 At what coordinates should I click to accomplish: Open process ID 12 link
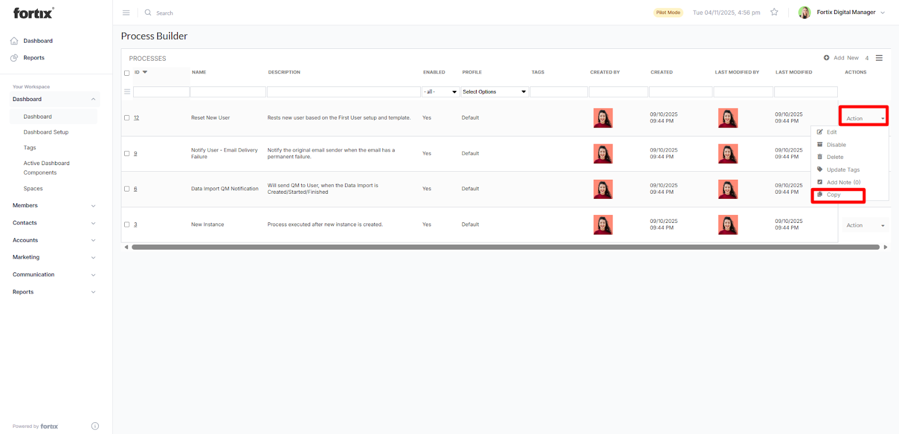tap(137, 118)
